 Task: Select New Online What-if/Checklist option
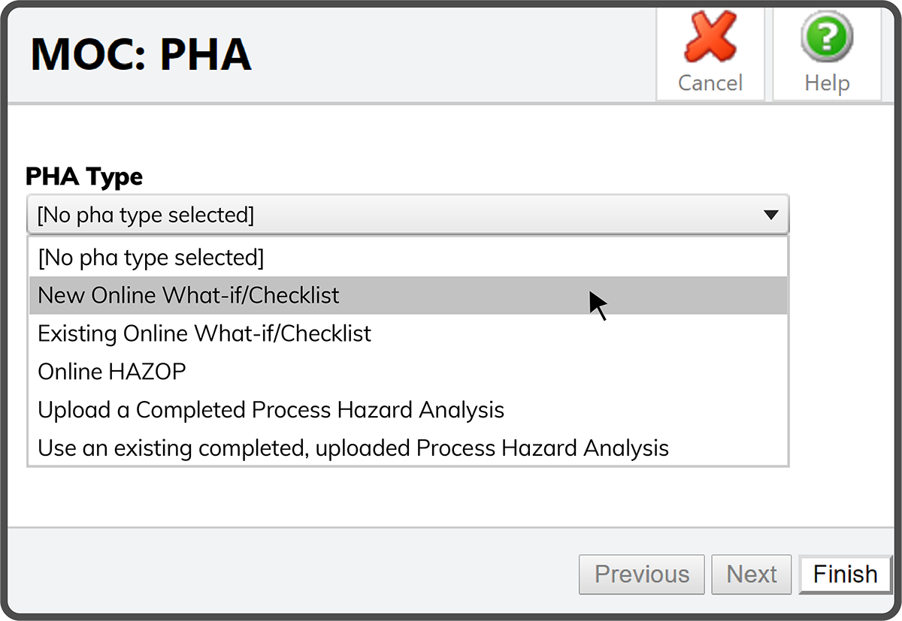click(x=189, y=295)
